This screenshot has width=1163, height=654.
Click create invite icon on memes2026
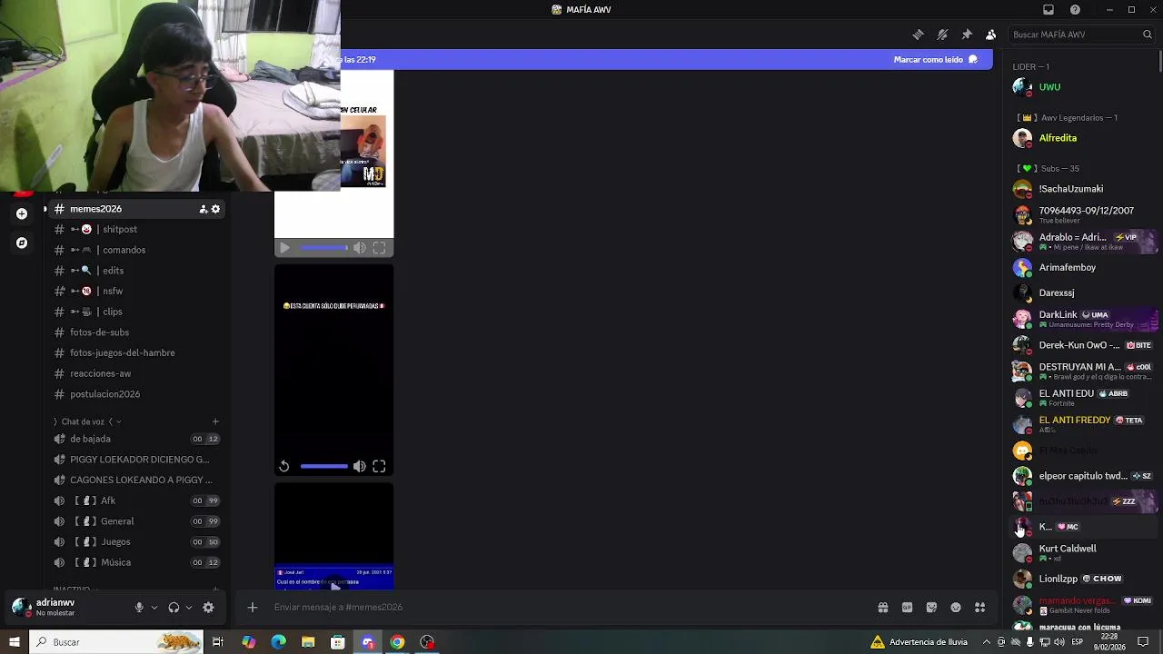click(204, 209)
